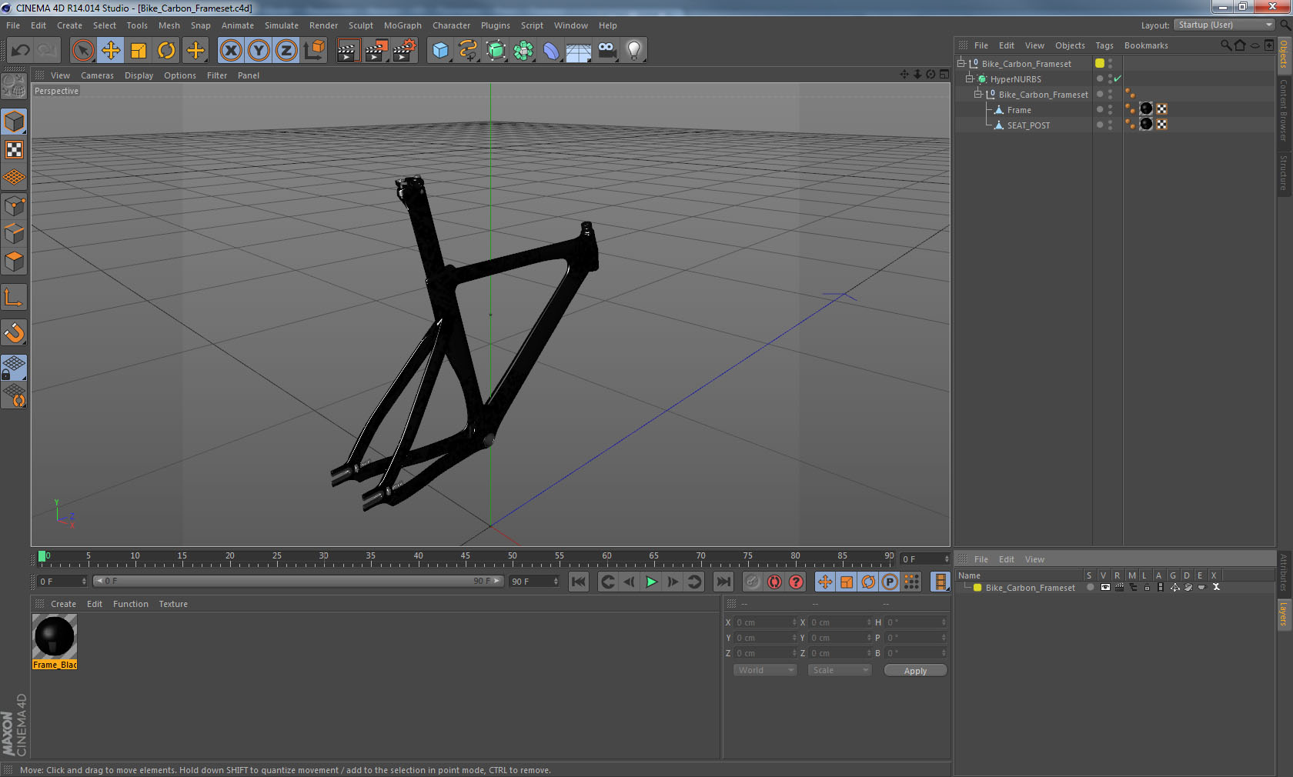
Task: Open the World coordinate dropdown
Action: point(765,670)
